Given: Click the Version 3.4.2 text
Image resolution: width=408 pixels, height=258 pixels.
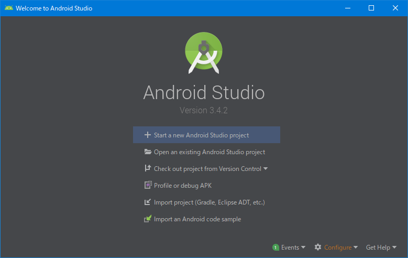Looking at the screenshot, I should point(204,110).
